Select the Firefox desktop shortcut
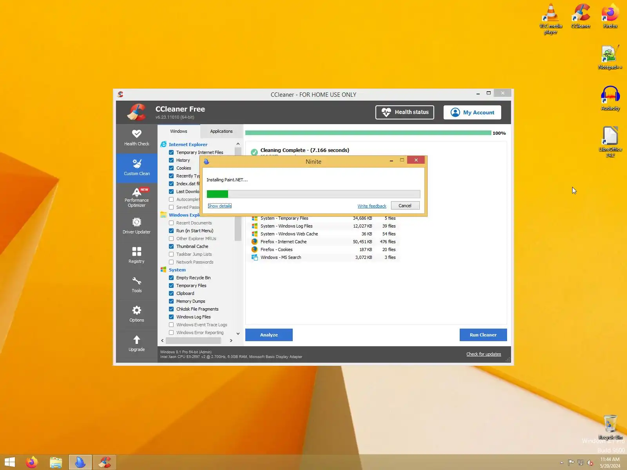Viewport: 627px width, 470px height. pyautogui.click(x=610, y=16)
